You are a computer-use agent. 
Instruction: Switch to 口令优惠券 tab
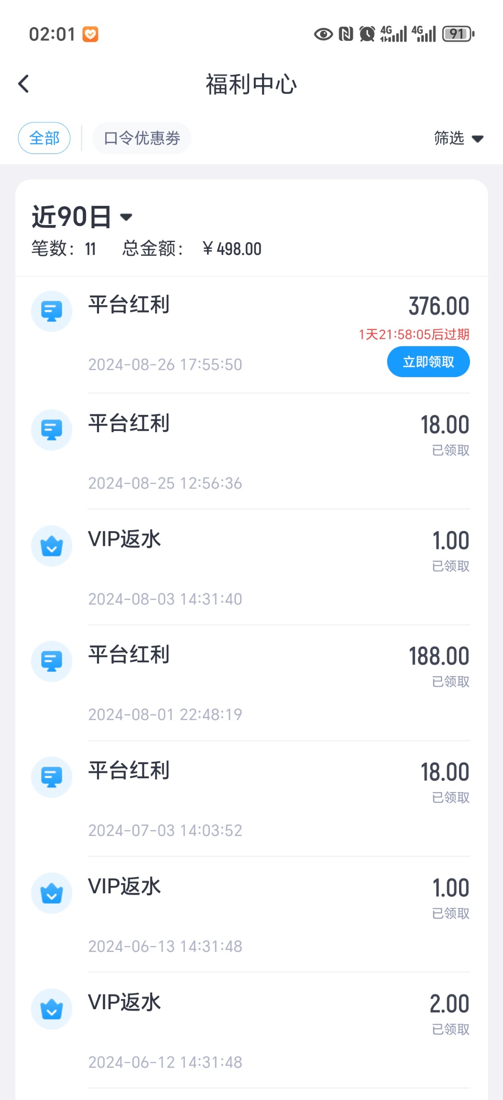(142, 138)
